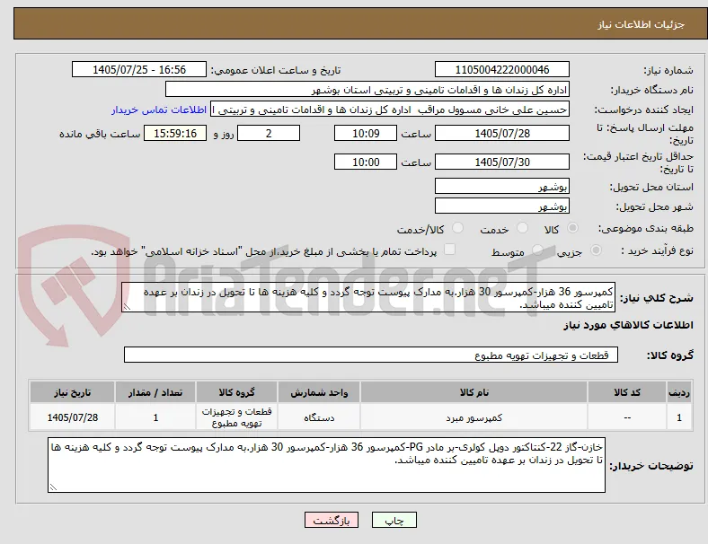The image size is (708, 544).
Task: Click the شرح کلی نیاز description textarea
Action: point(368,297)
